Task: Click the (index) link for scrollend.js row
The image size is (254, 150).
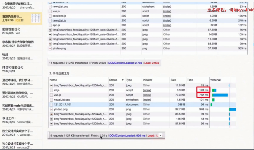Action: tap(167, 16)
